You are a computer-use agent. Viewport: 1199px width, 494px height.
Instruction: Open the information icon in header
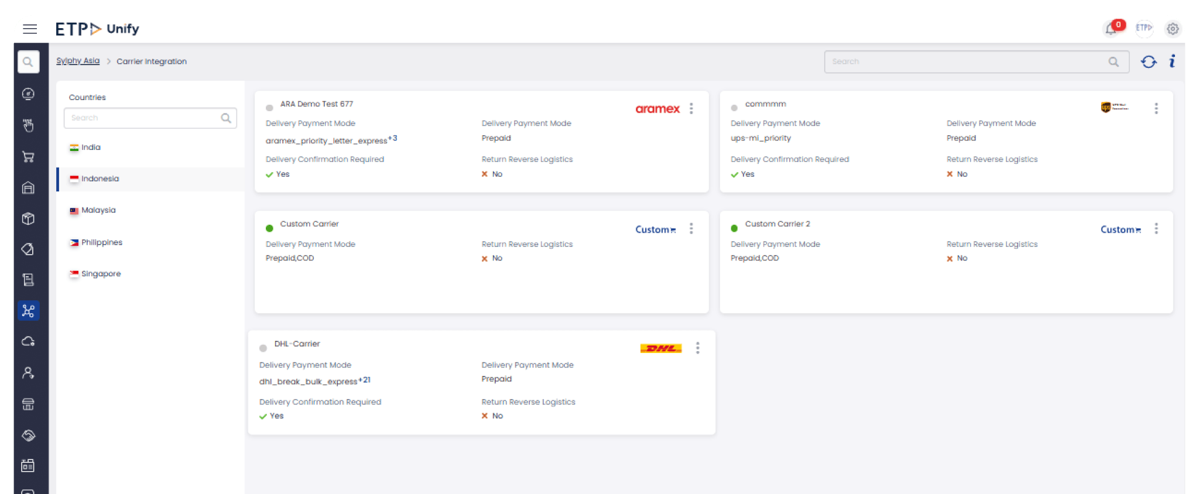1172,61
